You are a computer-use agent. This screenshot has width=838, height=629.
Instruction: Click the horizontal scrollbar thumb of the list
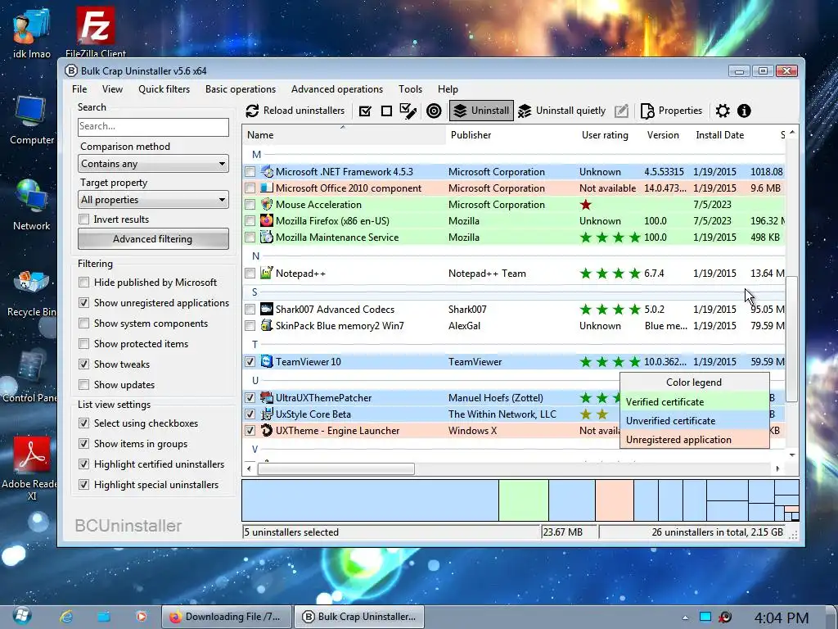pyautogui.click(x=336, y=468)
